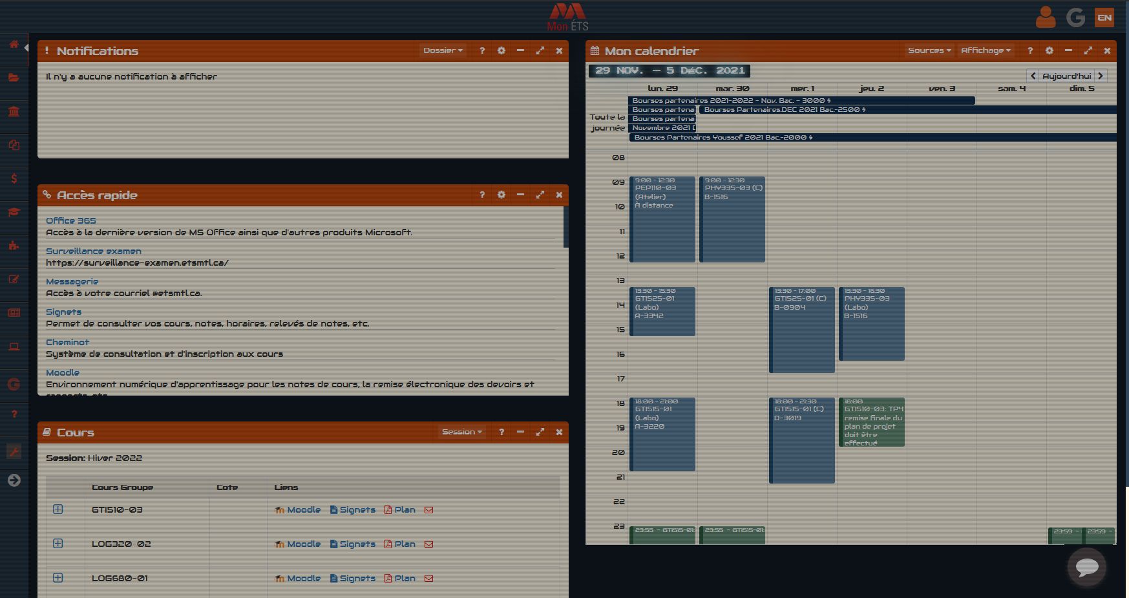Open Accès rapide settings gear
Screen dimensions: 1129x598
501,195
